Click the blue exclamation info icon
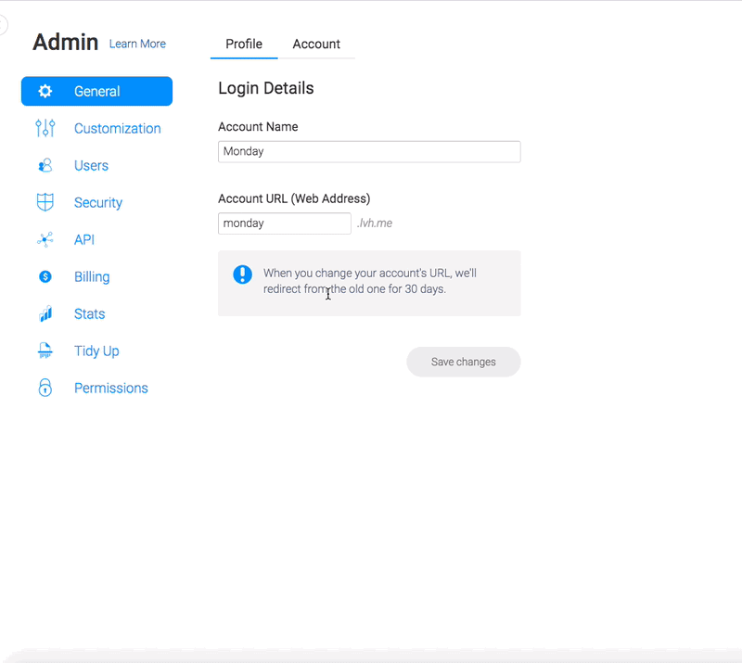The width and height of the screenshot is (742, 663). [x=242, y=274]
